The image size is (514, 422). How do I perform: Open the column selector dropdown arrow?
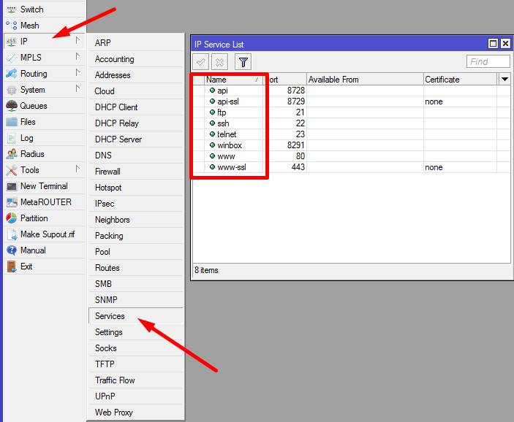504,79
